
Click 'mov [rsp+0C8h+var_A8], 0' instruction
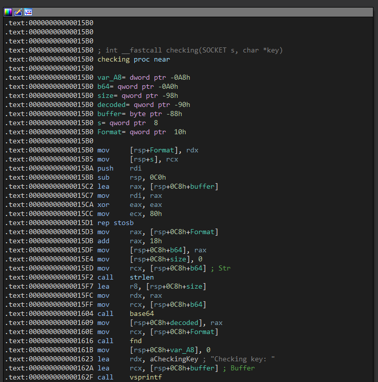154,350
